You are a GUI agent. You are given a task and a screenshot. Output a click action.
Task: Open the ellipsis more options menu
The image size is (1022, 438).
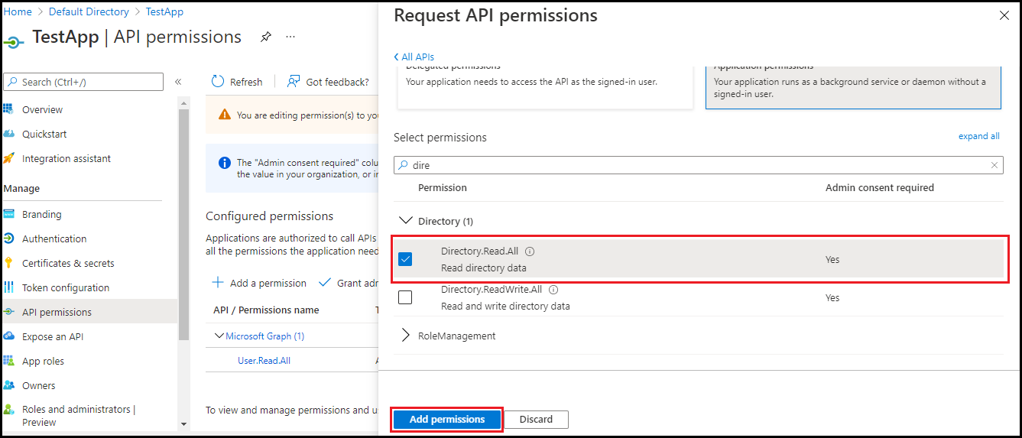coord(290,37)
